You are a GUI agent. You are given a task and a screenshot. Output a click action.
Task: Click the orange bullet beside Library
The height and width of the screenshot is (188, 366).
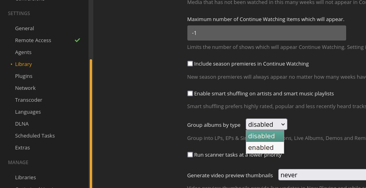11,64
